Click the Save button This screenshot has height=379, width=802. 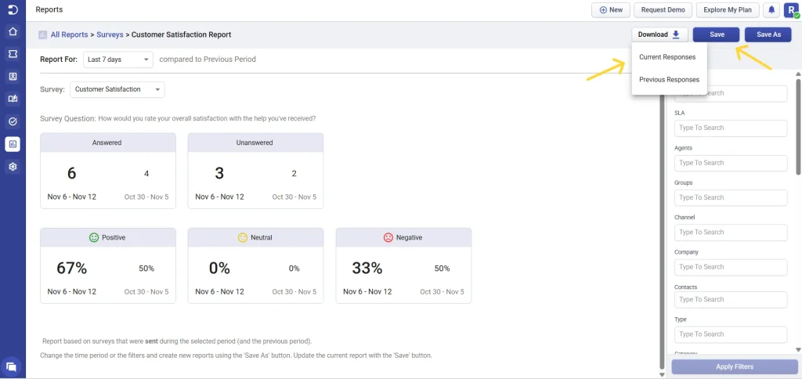point(717,34)
